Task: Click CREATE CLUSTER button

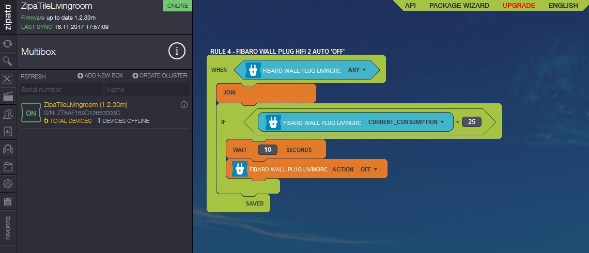Action: pyautogui.click(x=160, y=76)
